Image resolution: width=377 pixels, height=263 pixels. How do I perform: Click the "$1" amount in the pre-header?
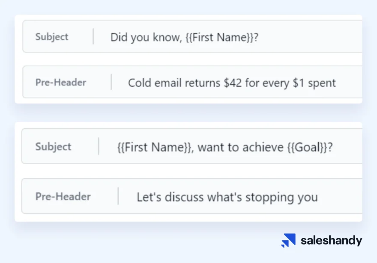pos(299,83)
